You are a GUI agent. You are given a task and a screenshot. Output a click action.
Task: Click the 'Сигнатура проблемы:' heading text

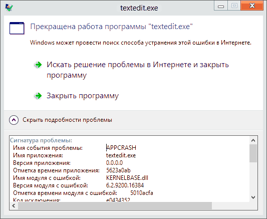[x=41, y=140]
